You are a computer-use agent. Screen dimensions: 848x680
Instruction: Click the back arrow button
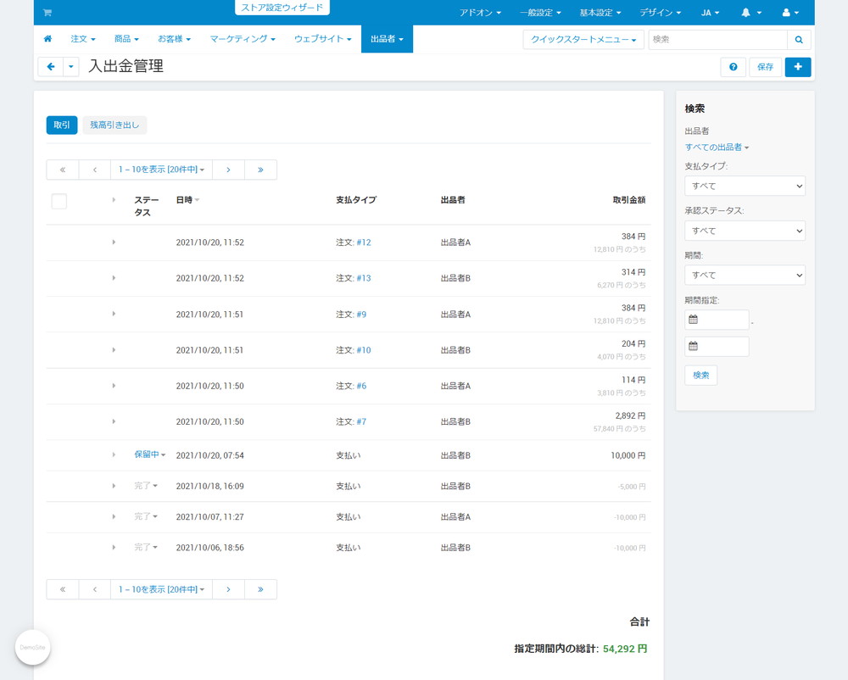51,66
